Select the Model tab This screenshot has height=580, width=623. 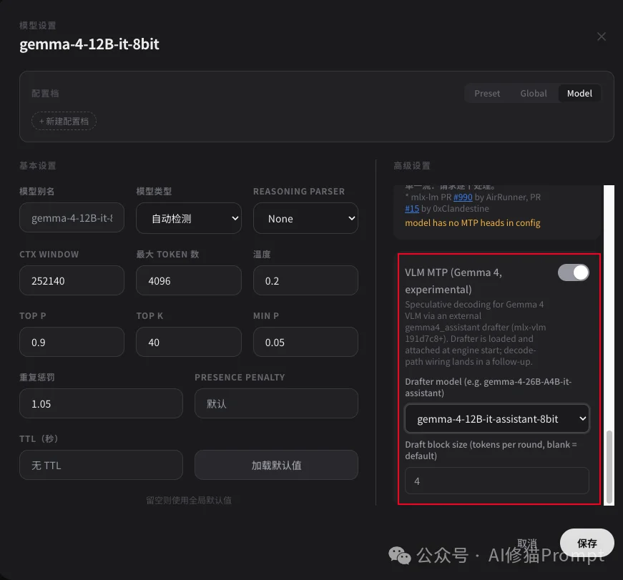pyautogui.click(x=579, y=94)
